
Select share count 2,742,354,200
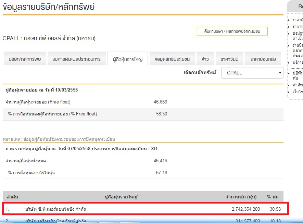pos(245,209)
